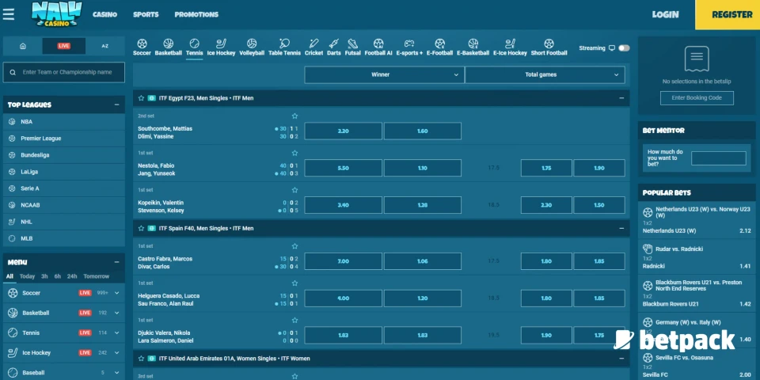Open the Total games dropdown
The image size is (760, 380).
[x=545, y=74]
